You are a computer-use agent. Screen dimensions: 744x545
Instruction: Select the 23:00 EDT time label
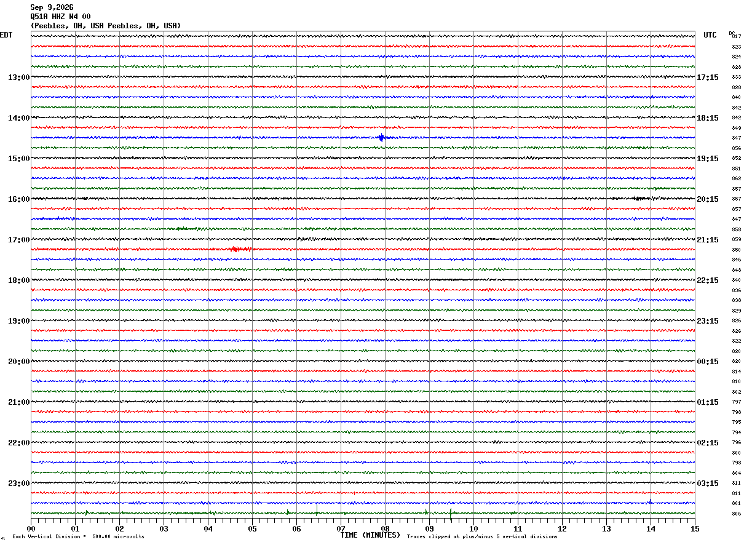point(18,483)
